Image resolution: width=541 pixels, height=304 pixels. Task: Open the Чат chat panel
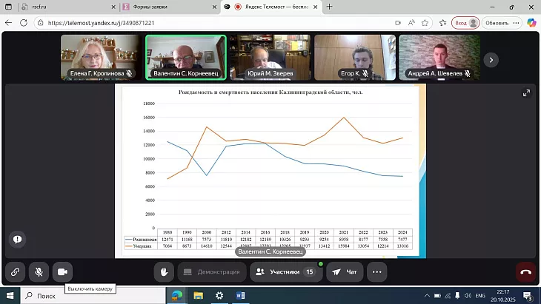click(x=346, y=271)
